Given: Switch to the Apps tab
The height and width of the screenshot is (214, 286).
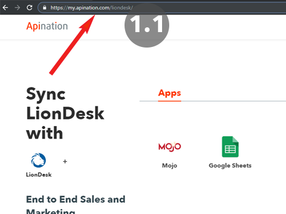Looking at the screenshot, I should (169, 93).
